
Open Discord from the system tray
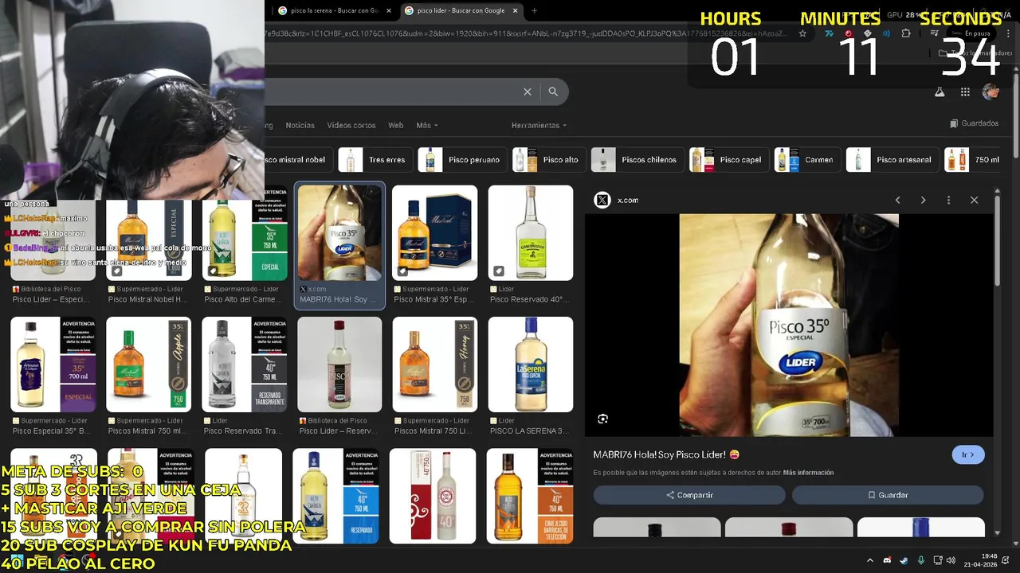[887, 560]
